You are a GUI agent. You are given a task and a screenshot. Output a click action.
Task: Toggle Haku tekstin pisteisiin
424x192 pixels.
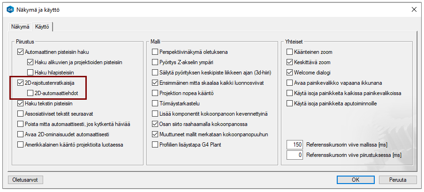pyautogui.click(x=20, y=103)
